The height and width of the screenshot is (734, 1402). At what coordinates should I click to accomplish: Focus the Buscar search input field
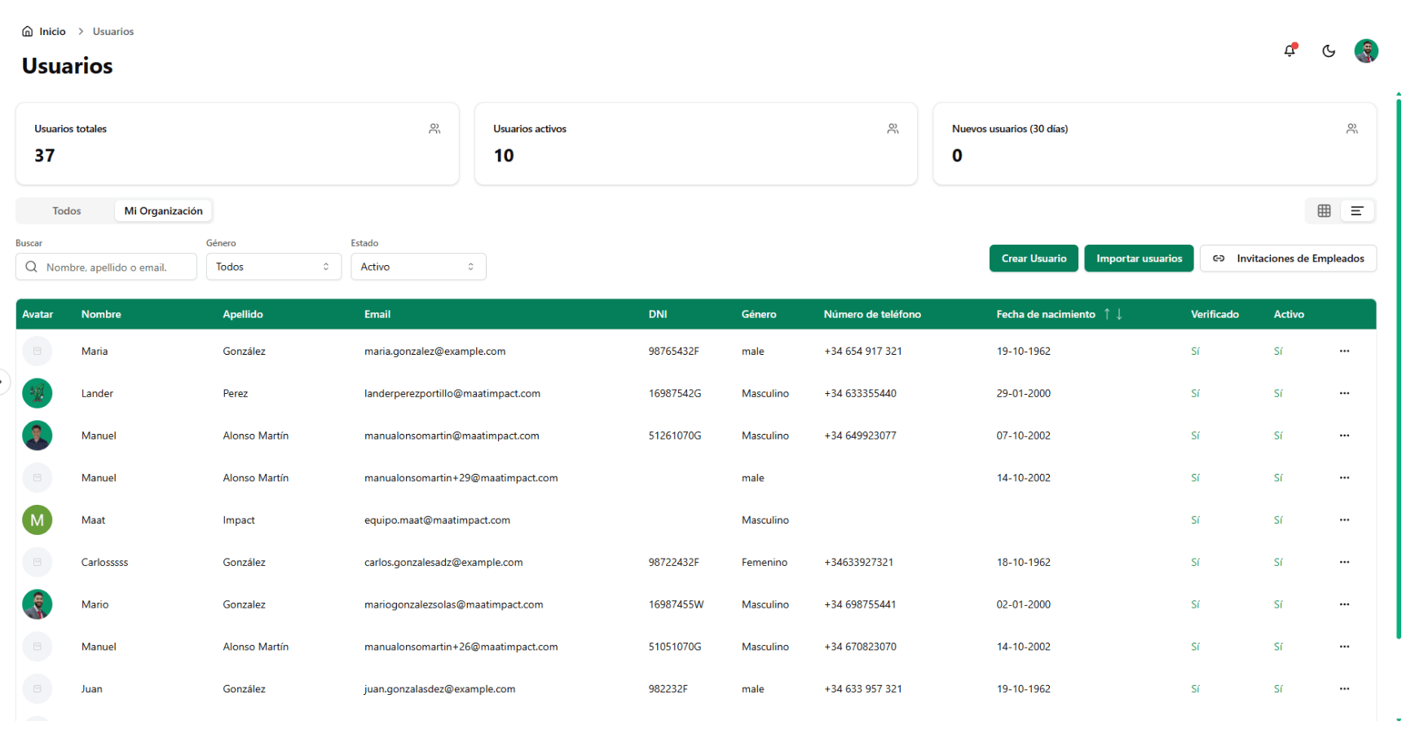(x=114, y=267)
